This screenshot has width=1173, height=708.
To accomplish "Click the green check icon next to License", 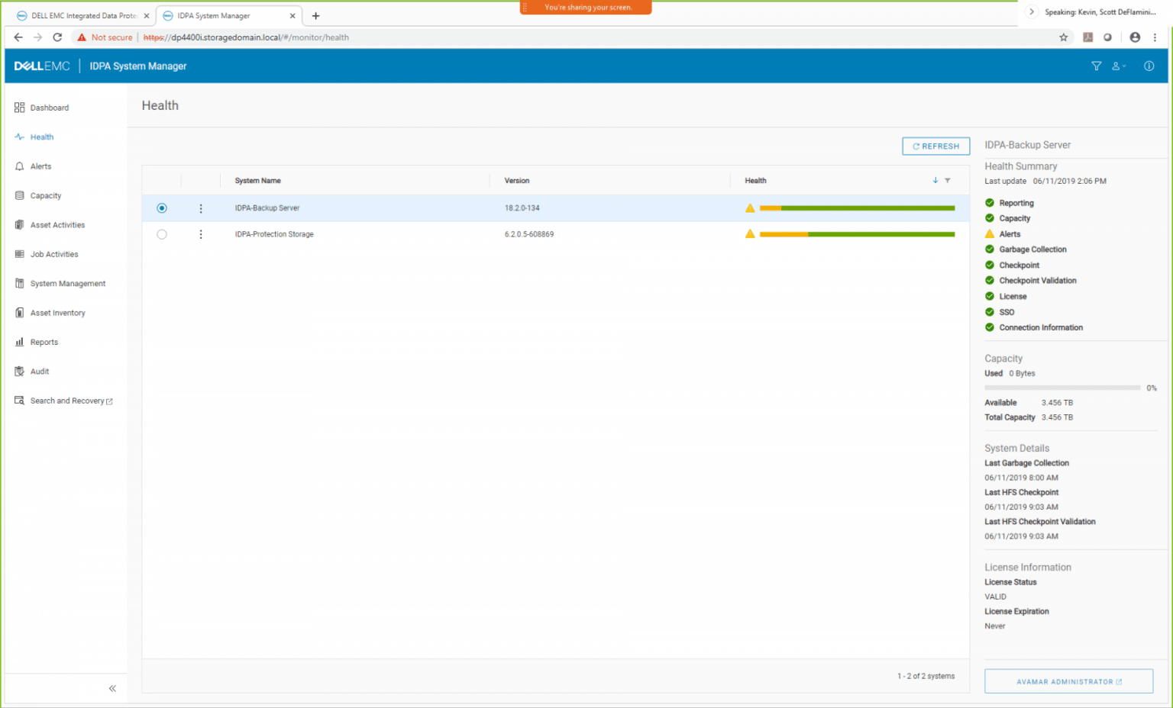I will click(x=990, y=296).
